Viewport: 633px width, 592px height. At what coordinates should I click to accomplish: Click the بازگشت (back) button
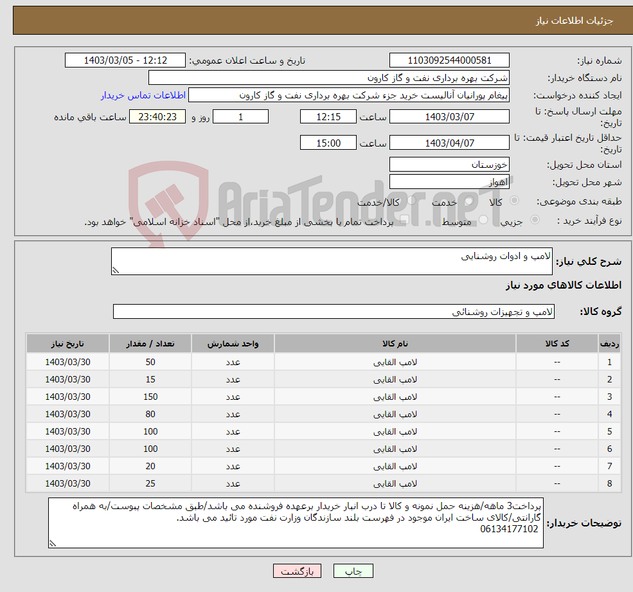click(297, 571)
